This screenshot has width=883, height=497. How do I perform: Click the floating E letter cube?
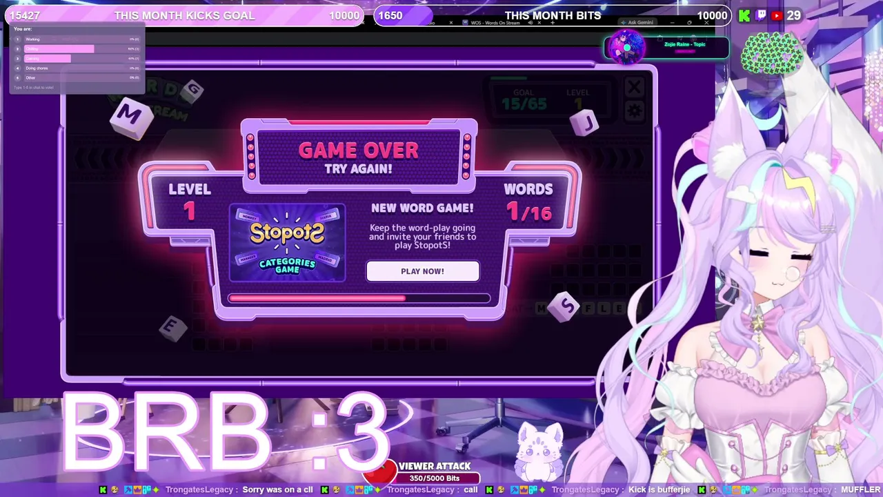[172, 327]
